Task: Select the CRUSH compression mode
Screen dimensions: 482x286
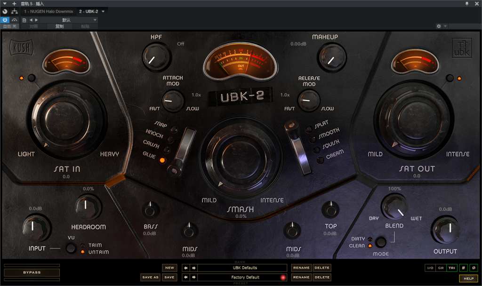Action: coord(166,150)
